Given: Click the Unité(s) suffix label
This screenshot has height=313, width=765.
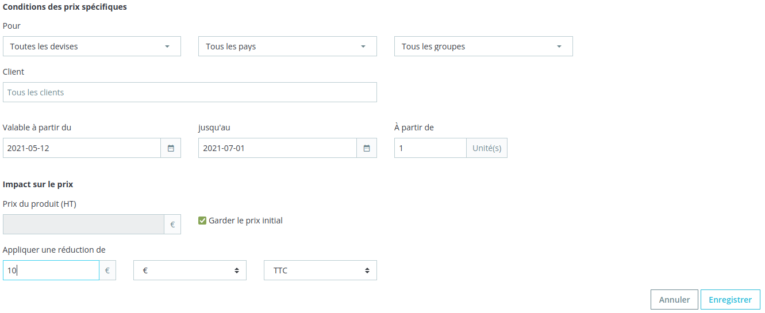Looking at the screenshot, I should click(487, 148).
